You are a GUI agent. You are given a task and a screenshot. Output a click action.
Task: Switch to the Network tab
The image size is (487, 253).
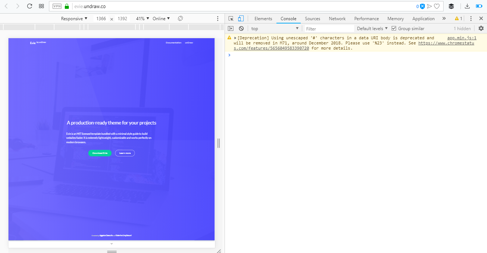(x=337, y=18)
